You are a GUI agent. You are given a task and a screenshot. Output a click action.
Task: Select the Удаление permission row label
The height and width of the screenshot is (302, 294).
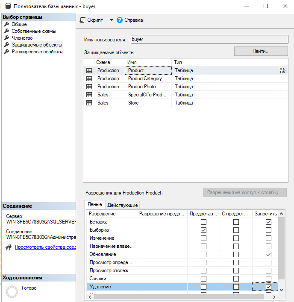(100, 287)
